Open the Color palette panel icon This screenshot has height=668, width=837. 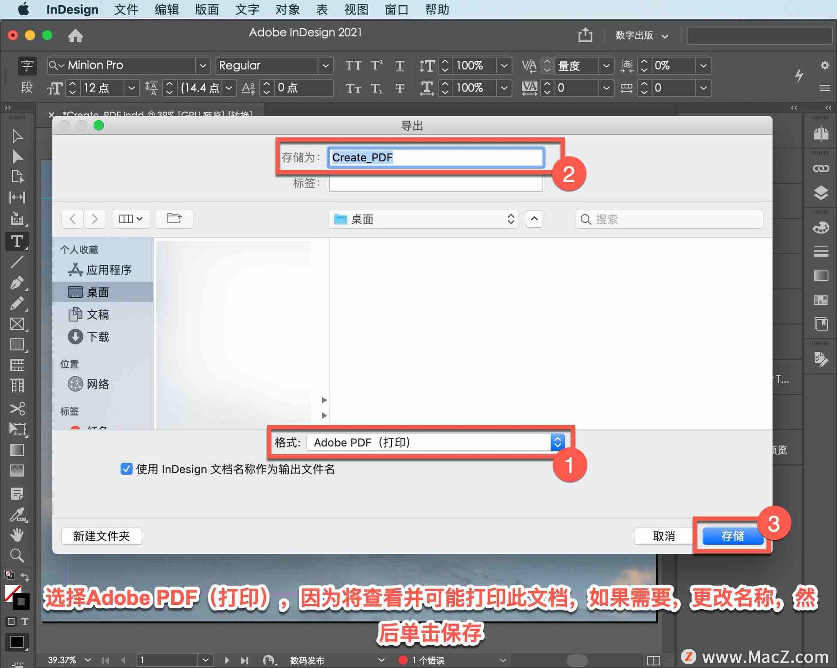point(821,228)
